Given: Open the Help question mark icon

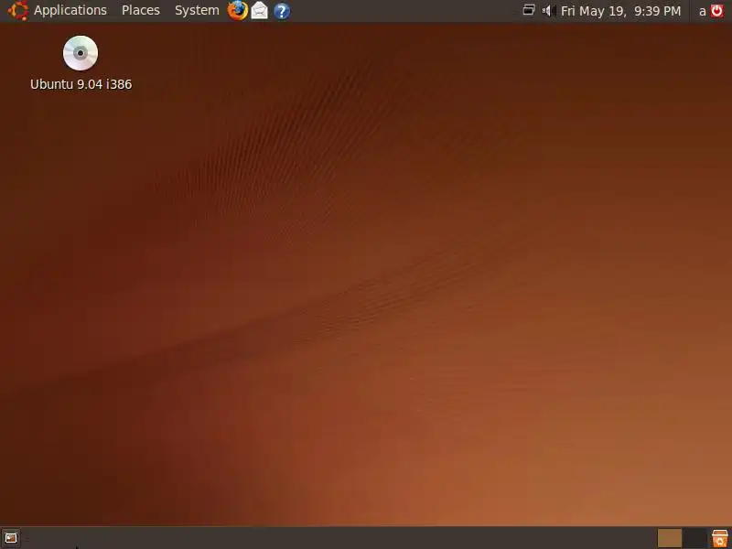Looking at the screenshot, I should click(282, 11).
